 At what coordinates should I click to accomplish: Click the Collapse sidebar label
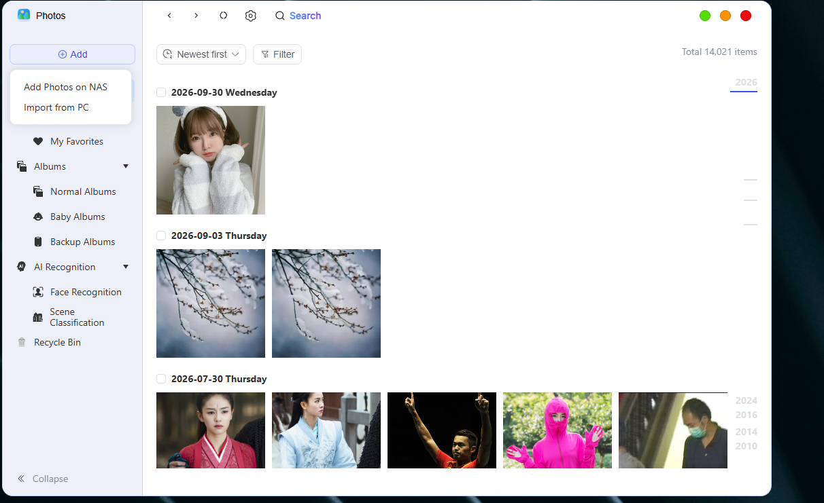50,479
